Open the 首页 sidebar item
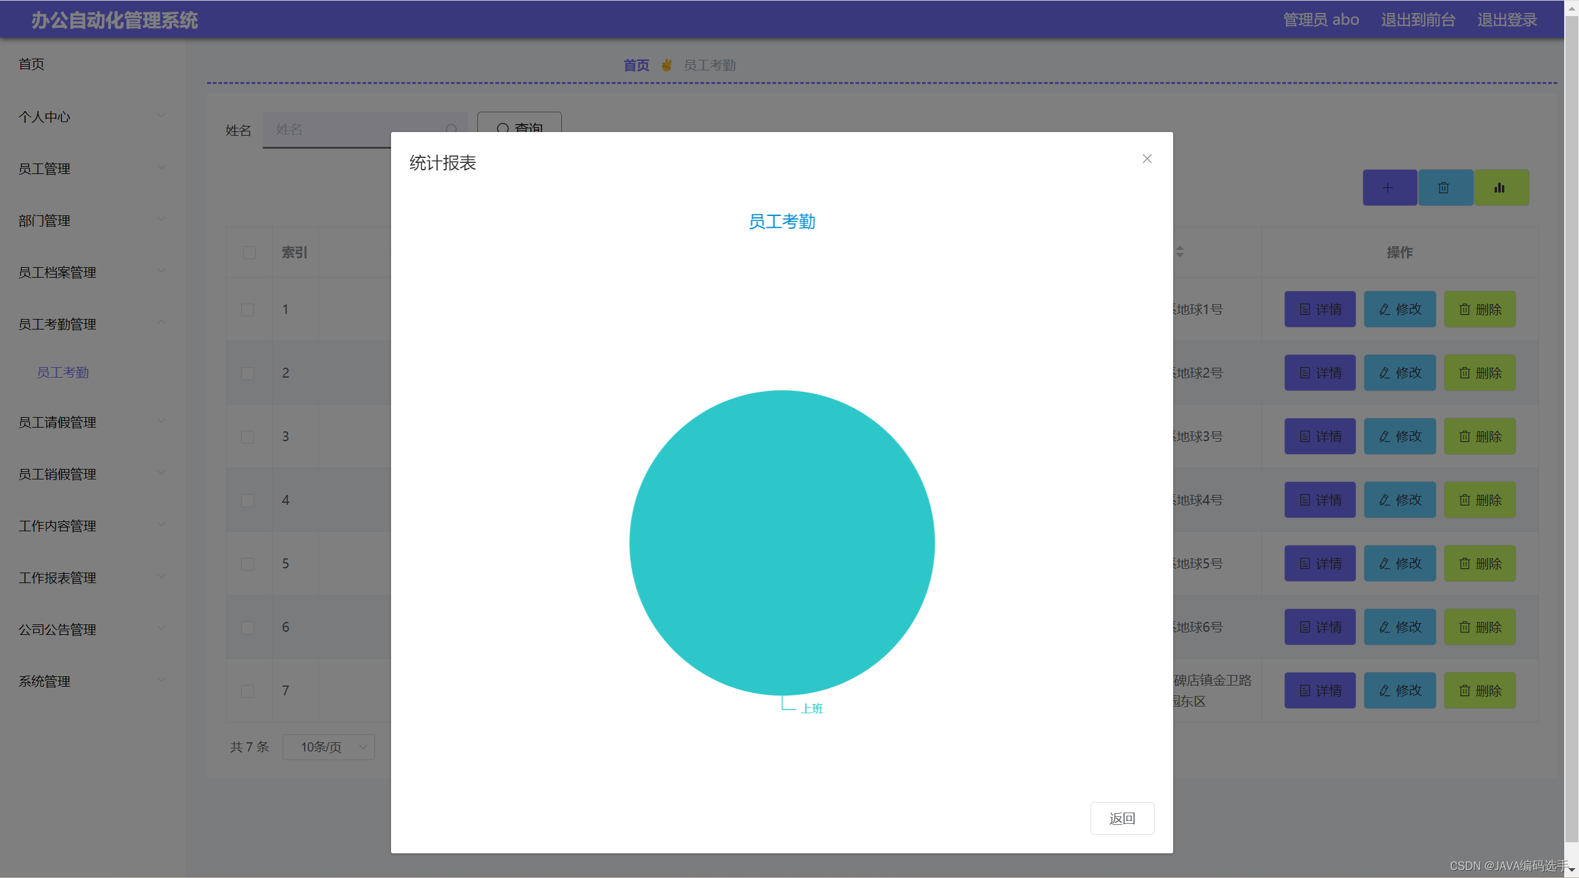Viewport: 1579px width, 878px height. [93, 64]
